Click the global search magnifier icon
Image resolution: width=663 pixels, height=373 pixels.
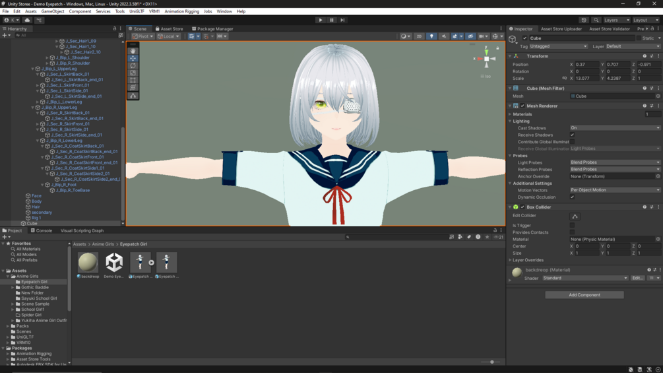[x=596, y=20]
